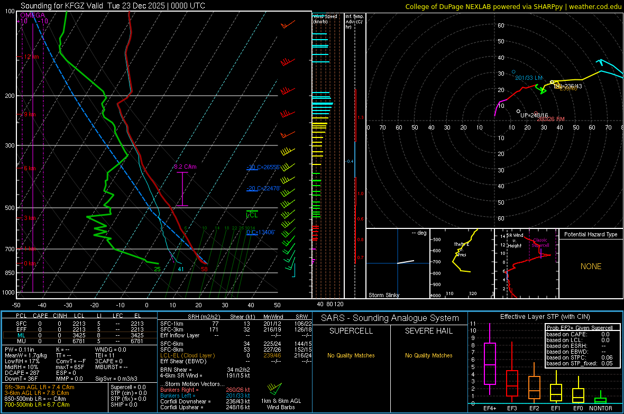
Task: Click the 'Storm Slinky' panel label
Action: tap(383, 295)
